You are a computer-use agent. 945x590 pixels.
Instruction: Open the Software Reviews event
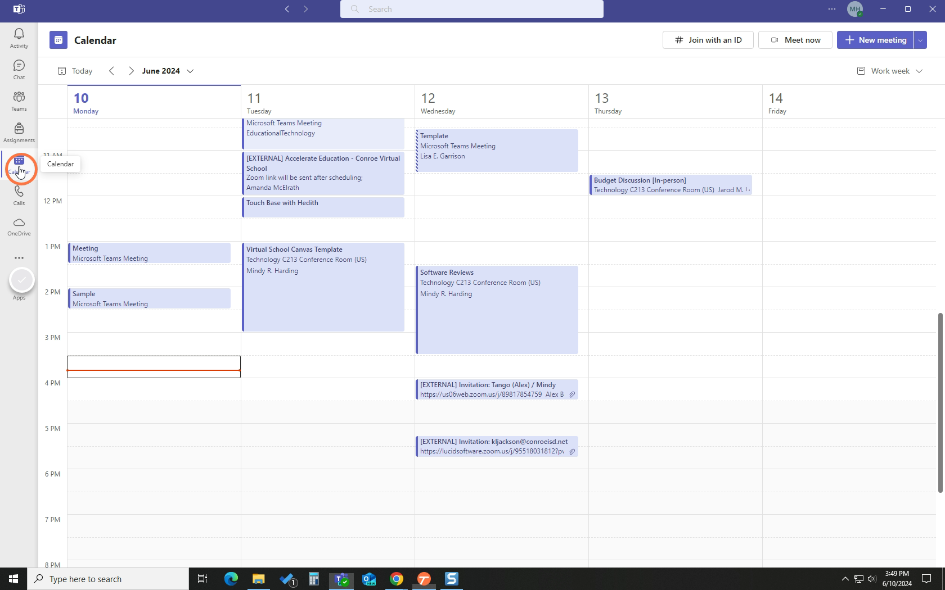(x=497, y=310)
